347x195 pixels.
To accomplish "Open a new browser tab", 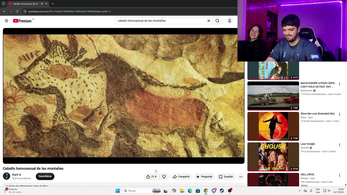I will tap(53, 4).
